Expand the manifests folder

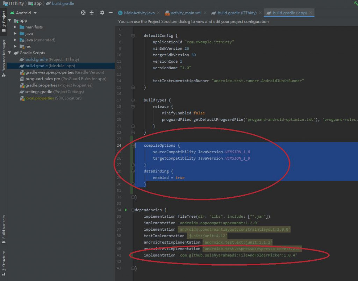tap(15, 27)
